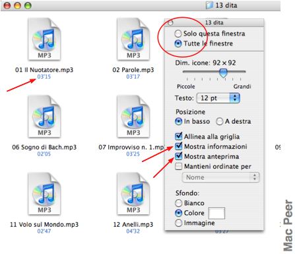Click the 'Dim. icone: 92 × 92' label
Screen dimensions: 295x254
(x=205, y=63)
